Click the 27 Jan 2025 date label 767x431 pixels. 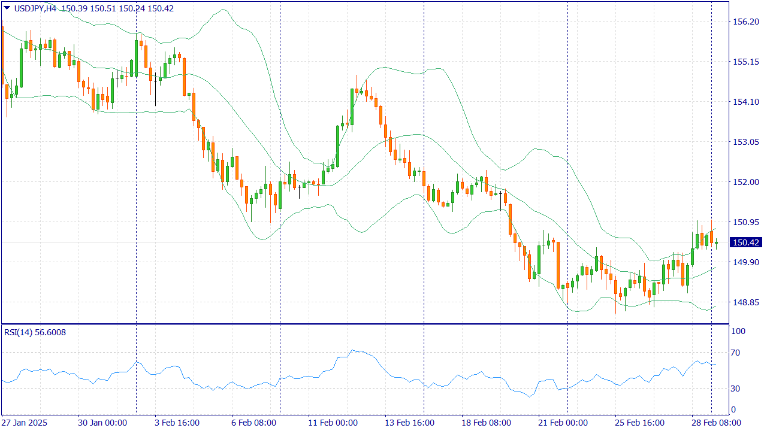(25, 423)
